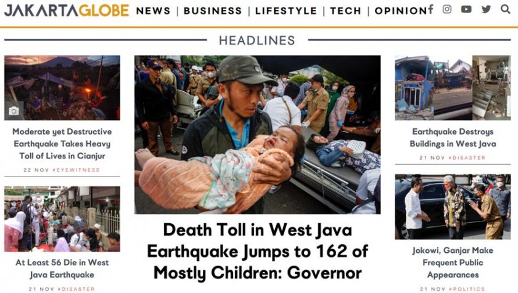This screenshot has width=518, height=293.
Task: Open 'Jokowi, Ganjar Make Frequent Public Appearances'
Action: [x=453, y=263]
